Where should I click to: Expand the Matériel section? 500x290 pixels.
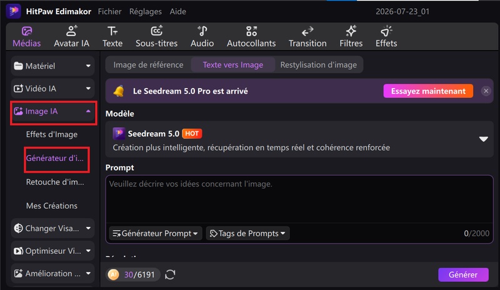tap(52, 66)
